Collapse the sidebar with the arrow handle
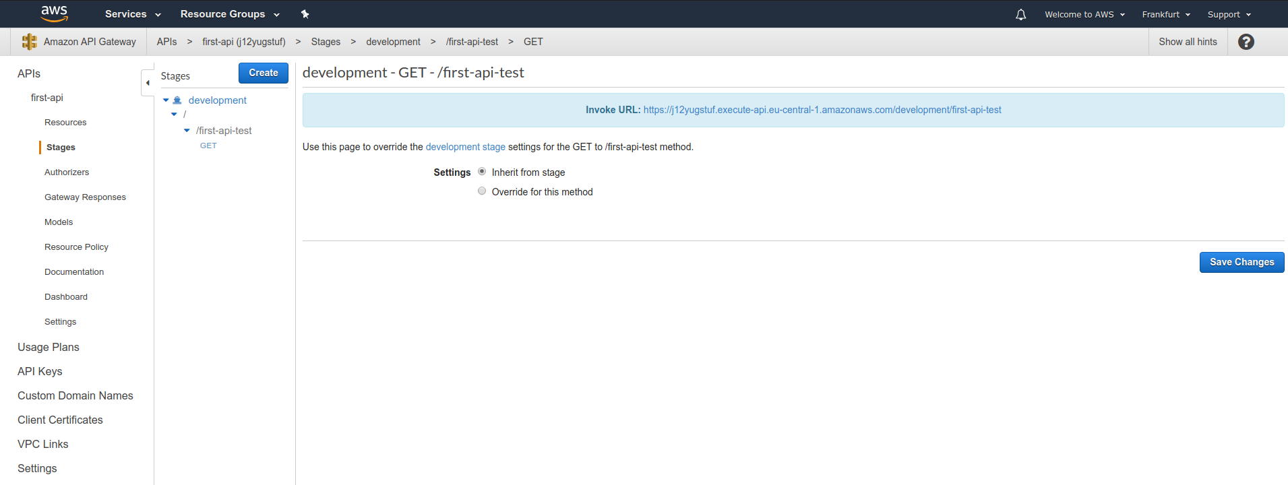This screenshot has height=485, width=1288. (148, 83)
